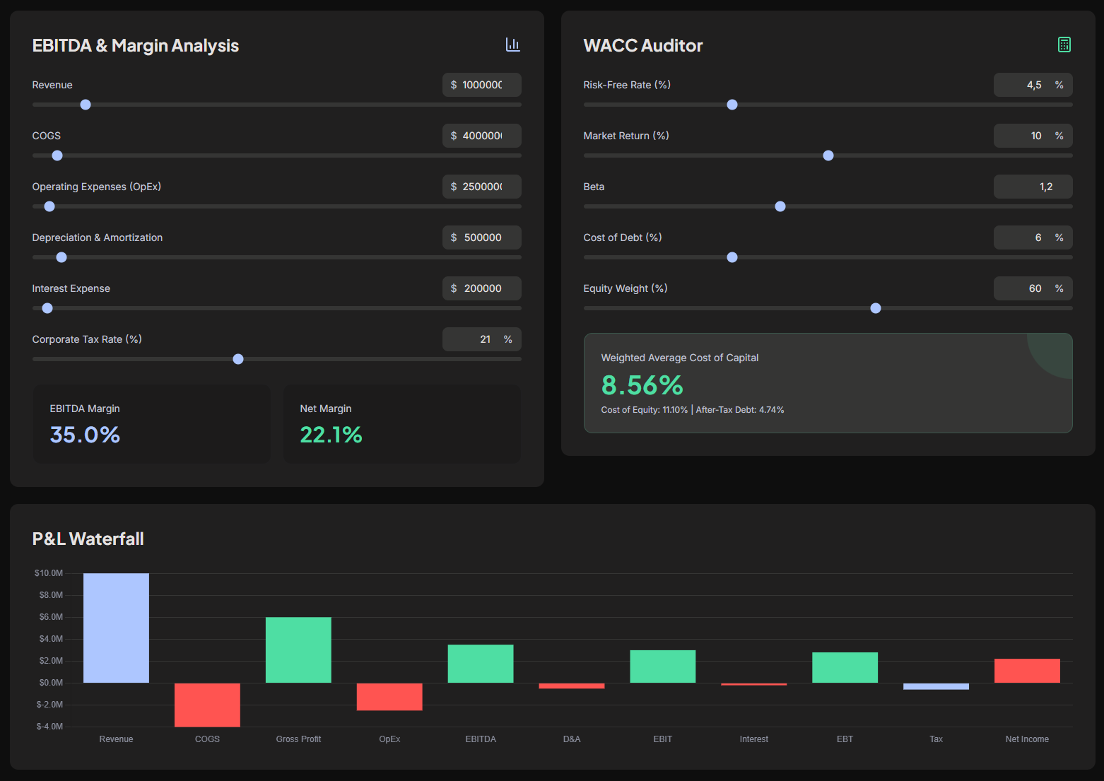
Task: Select the Beta value input
Action: 1033,187
